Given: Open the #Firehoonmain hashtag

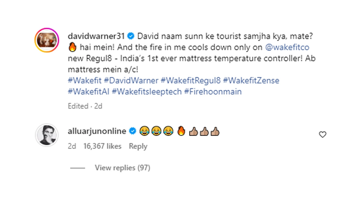Looking at the screenshot, I should [213, 91].
